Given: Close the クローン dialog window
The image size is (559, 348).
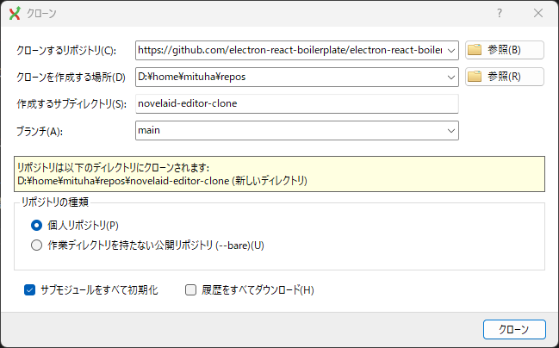Looking at the screenshot, I should [537, 14].
